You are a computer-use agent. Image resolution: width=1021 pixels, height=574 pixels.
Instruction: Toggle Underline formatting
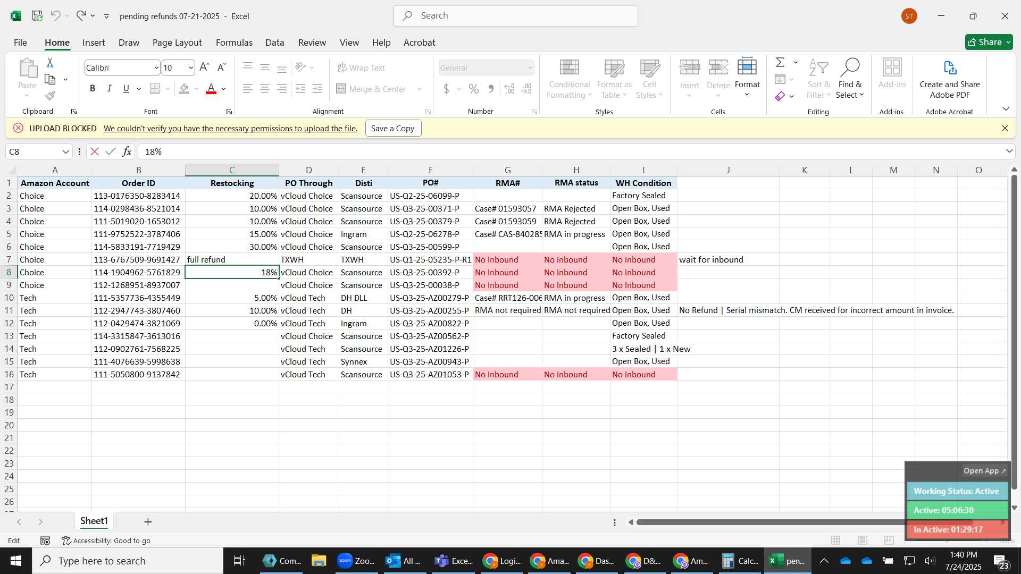[x=126, y=89]
